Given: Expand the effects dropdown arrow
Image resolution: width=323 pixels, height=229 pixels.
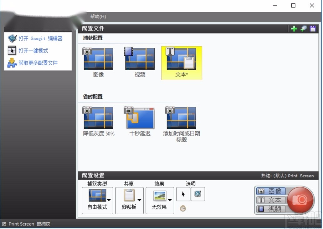Looking at the screenshot, I should [x=170, y=200].
